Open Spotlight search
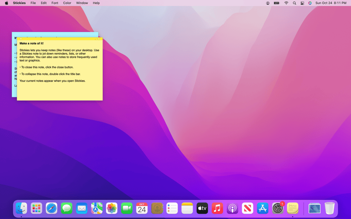 click(x=295, y=3)
